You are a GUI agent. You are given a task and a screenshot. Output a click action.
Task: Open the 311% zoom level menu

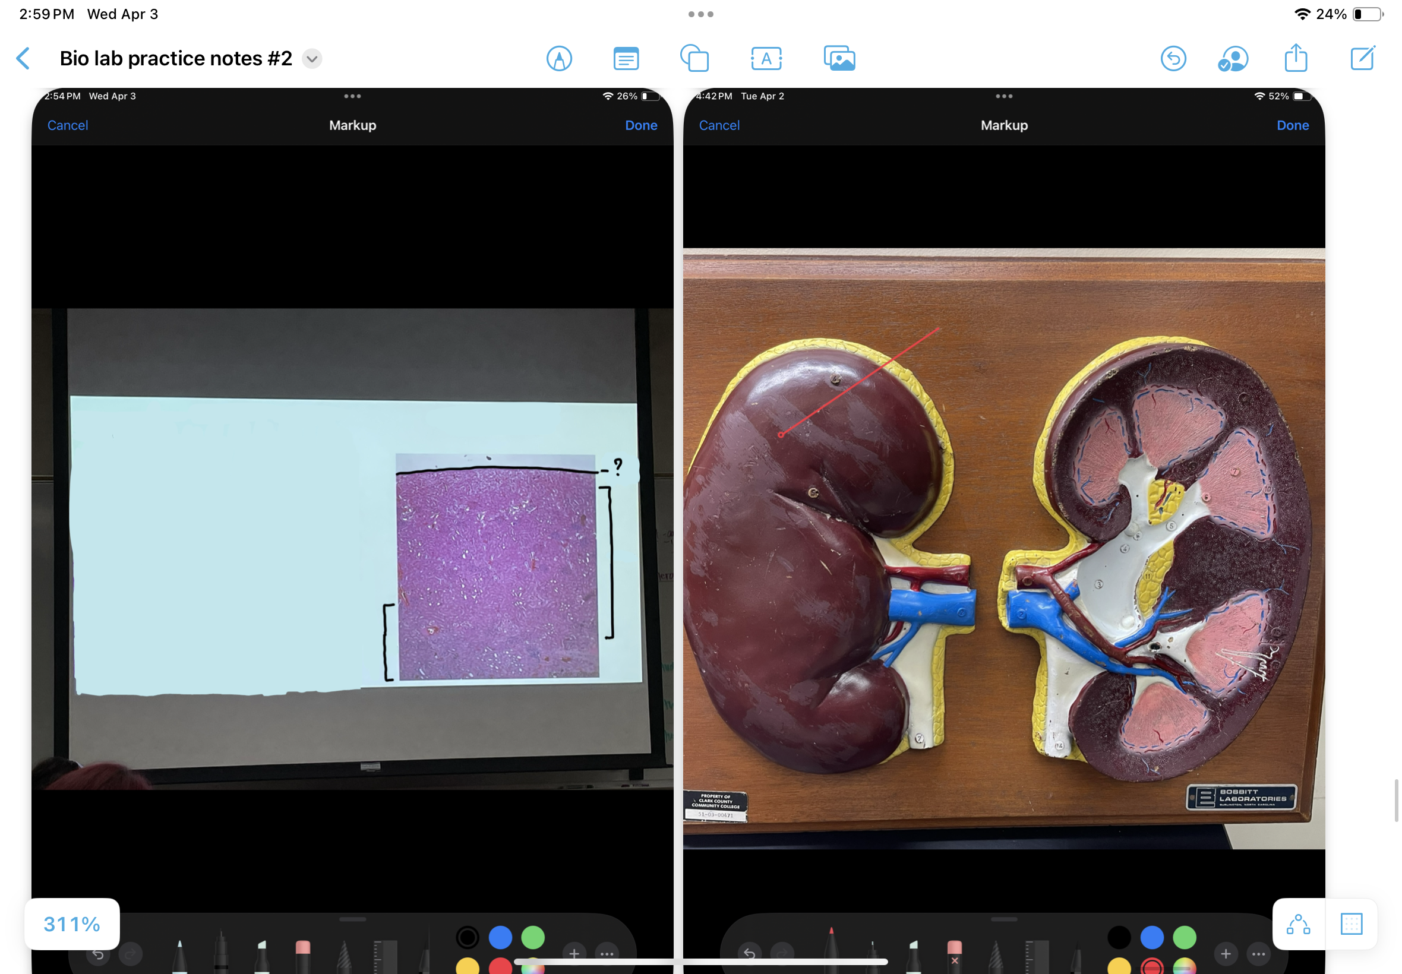72,924
